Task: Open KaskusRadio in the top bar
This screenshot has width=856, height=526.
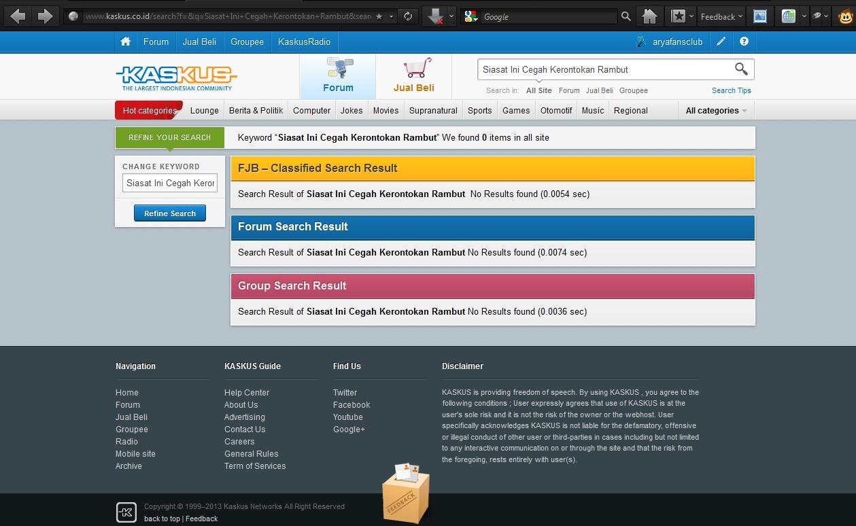Action: [x=304, y=41]
